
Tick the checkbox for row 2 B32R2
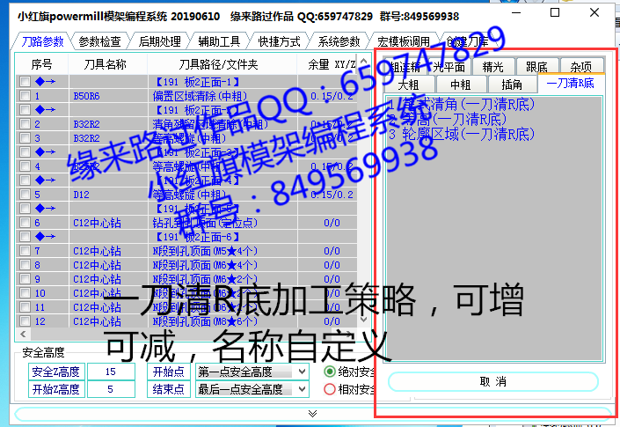pyautogui.click(x=26, y=124)
